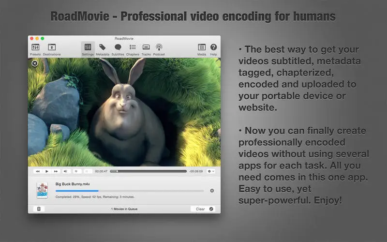Open the Podcast toolbar icon
Viewport: 387px width, 242px height.
click(x=159, y=49)
